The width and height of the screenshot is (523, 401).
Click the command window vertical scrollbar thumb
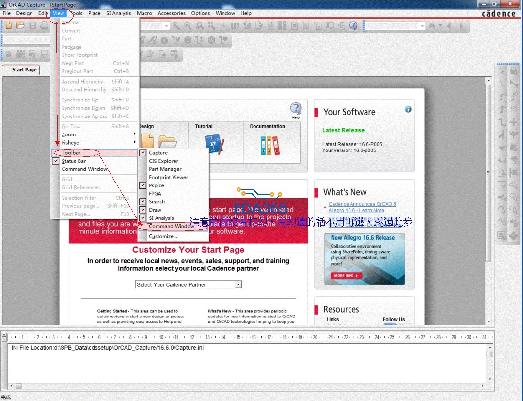click(489, 354)
